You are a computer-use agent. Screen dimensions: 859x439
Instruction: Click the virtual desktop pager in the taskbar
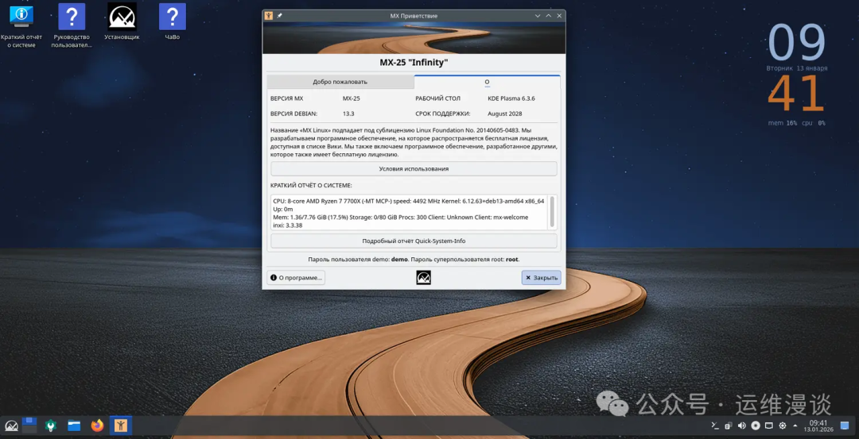pyautogui.click(x=29, y=426)
